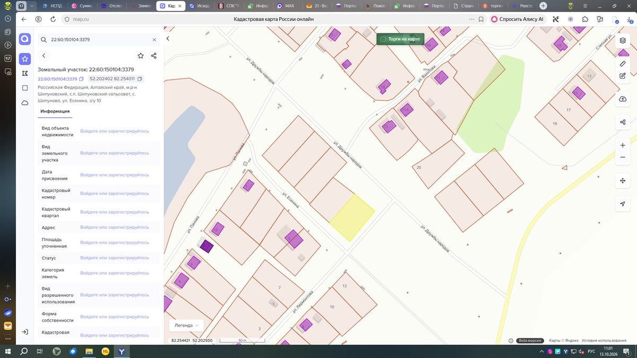Screen dimensions: 637x358
Task: Open the Yandex Browser taskbar icon
Action: 122,352
